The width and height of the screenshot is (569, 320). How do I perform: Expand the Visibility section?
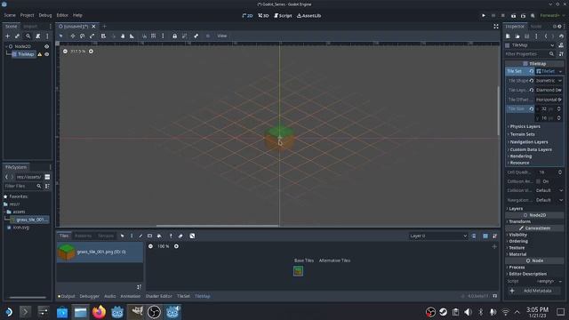coord(517,235)
